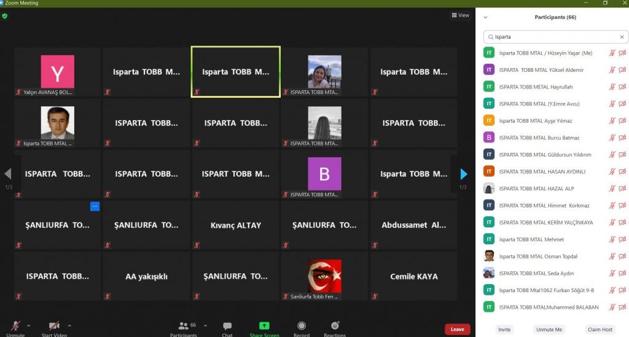Click muted mic icon on Cemile KAYA tile
Image resolution: width=629 pixels, height=337 pixels.
click(x=375, y=296)
